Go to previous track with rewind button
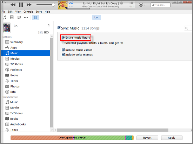The image size is (193, 144). coord(13,5)
